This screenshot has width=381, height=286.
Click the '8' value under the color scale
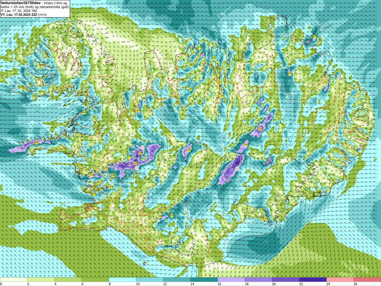(110, 284)
